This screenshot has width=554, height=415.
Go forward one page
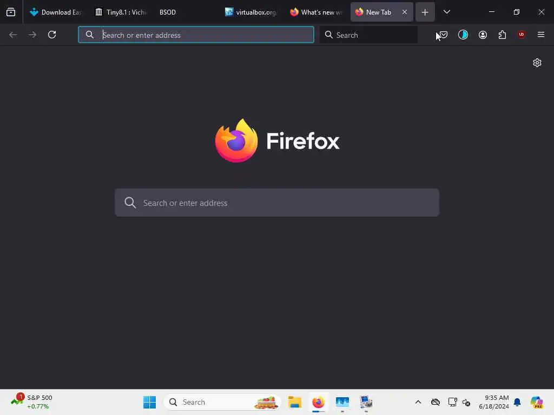(32, 35)
